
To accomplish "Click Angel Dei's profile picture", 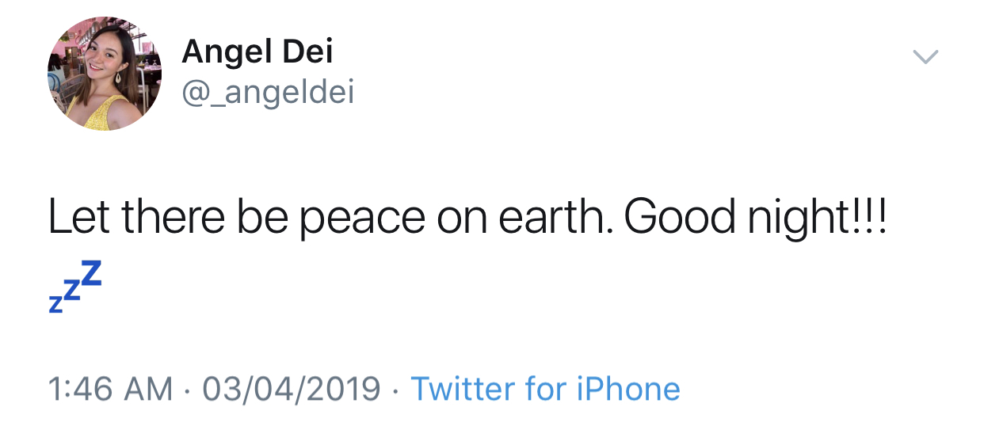I will [x=105, y=74].
